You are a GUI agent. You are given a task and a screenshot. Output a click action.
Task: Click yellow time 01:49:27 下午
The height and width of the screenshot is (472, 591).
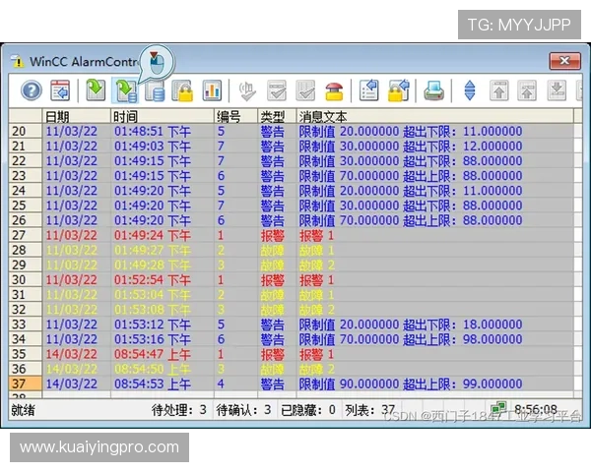pos(153,251)
